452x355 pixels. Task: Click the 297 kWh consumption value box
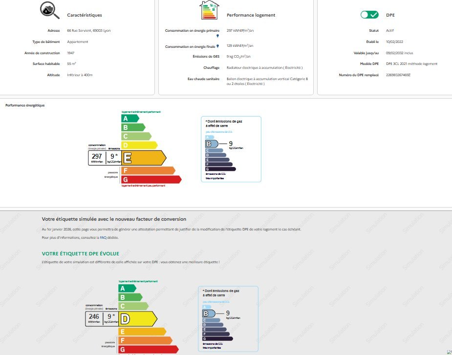97,158
